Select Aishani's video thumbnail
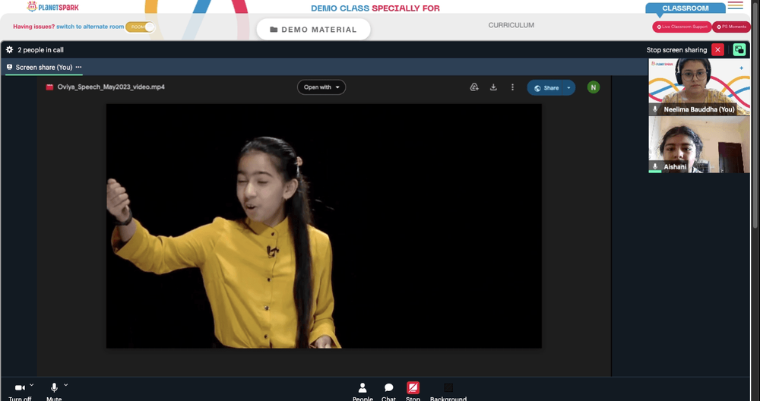The width and height of the screenshot is (760, 401). [699, 144]
